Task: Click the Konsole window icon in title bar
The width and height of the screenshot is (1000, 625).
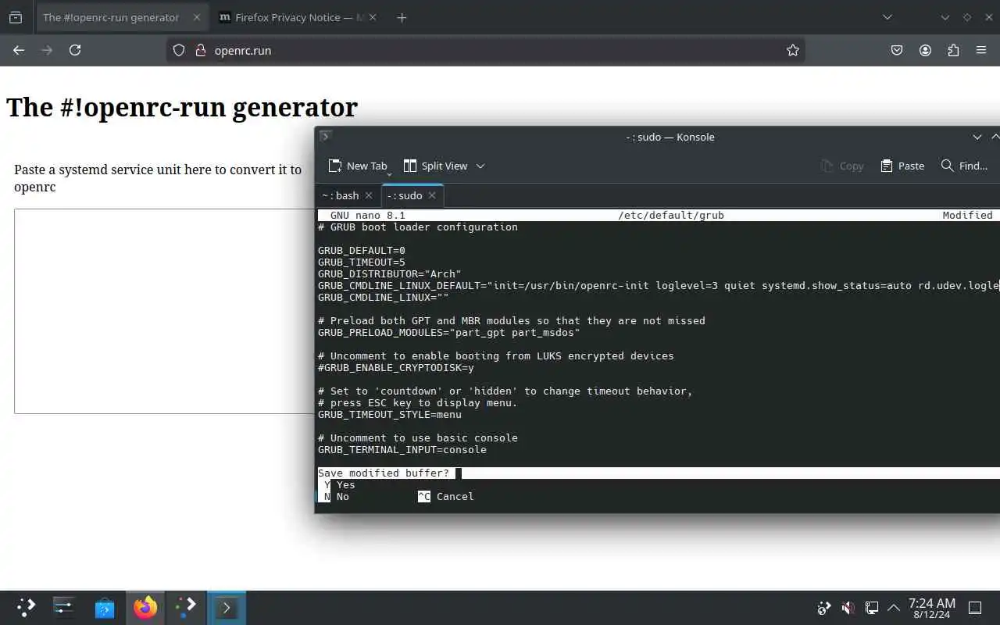Action: pos(326,136)
